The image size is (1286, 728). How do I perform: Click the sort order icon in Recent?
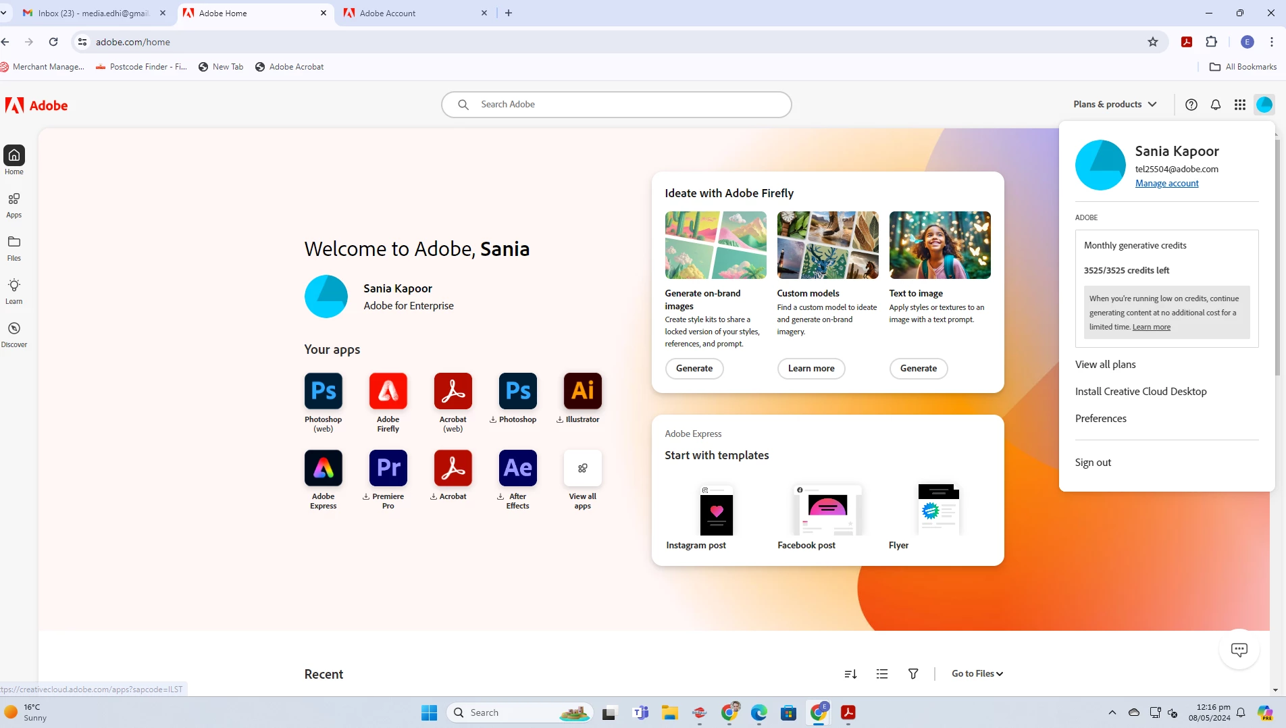[850, 674]
